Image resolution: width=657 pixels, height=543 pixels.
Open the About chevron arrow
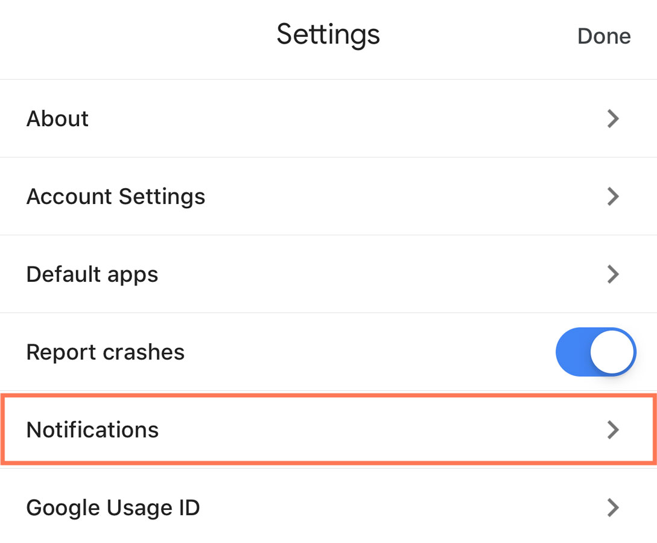tap(613, 119)
